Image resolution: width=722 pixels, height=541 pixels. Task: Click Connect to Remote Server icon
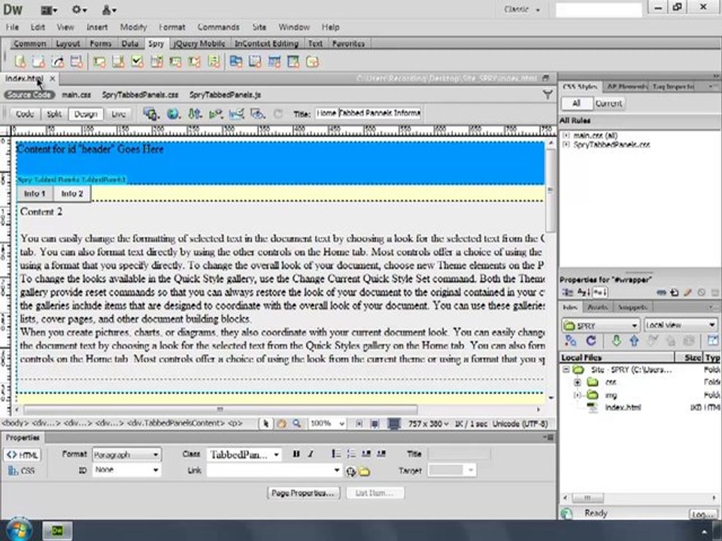(x=571, y=341)
